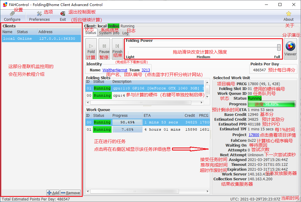Open project 17800 details link
Image resolution: width=301 pixels, height=202 pixels.
coord(254,135)
